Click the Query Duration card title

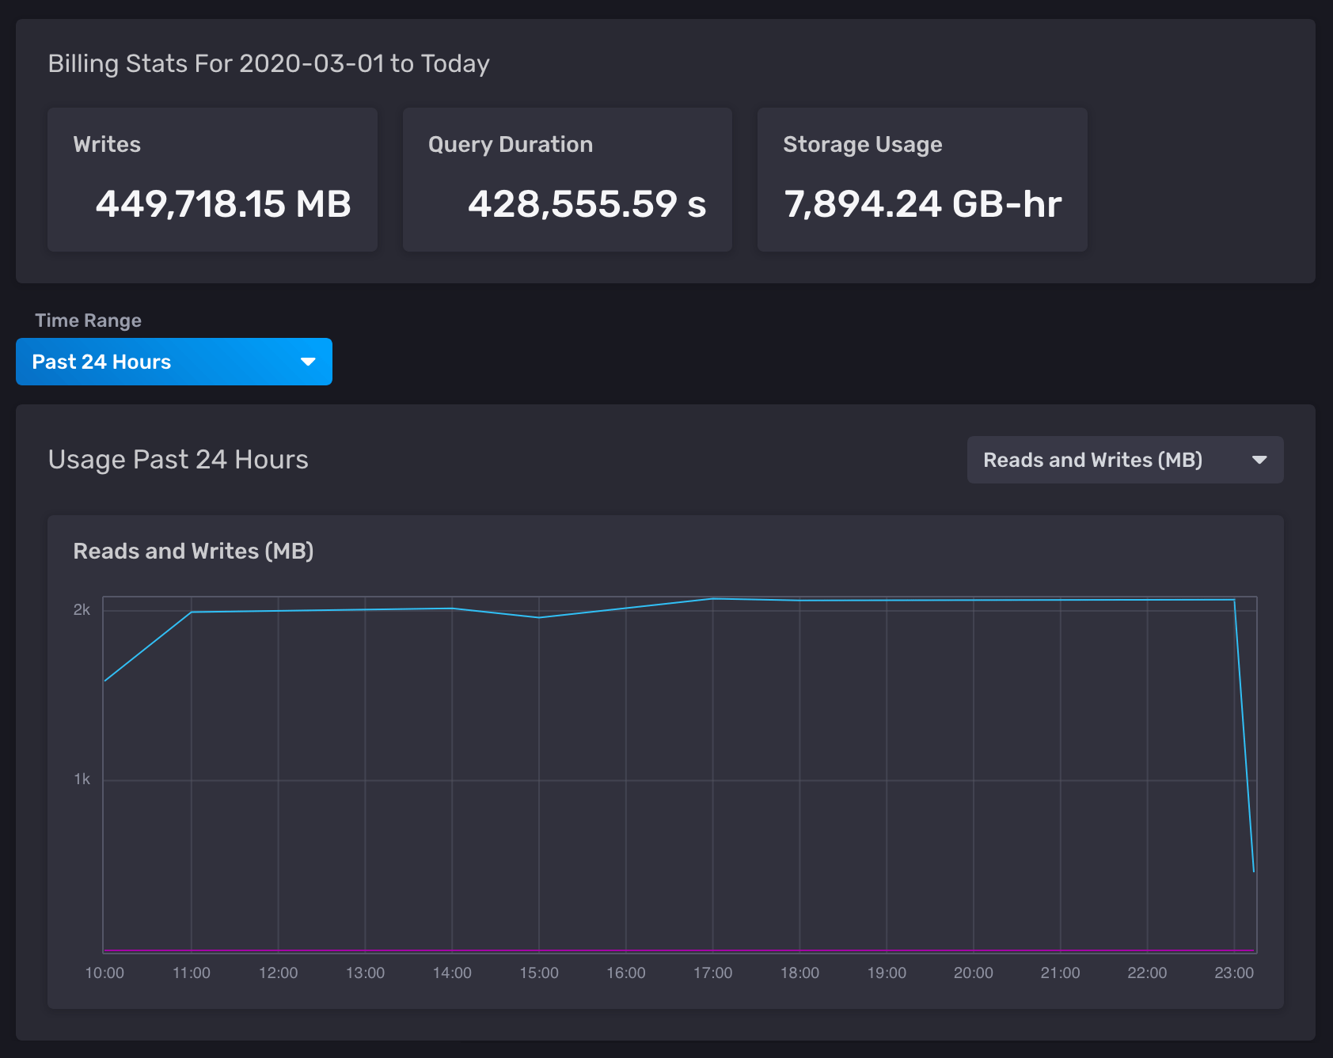tap(511, 144)
